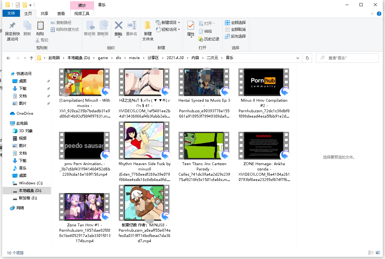Screen dimensions: 385x259
Task: Switch to the 查看 tab
Action: coord(61,13)
